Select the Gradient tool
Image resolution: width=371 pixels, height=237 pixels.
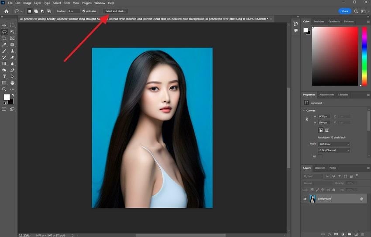point(4,64)
